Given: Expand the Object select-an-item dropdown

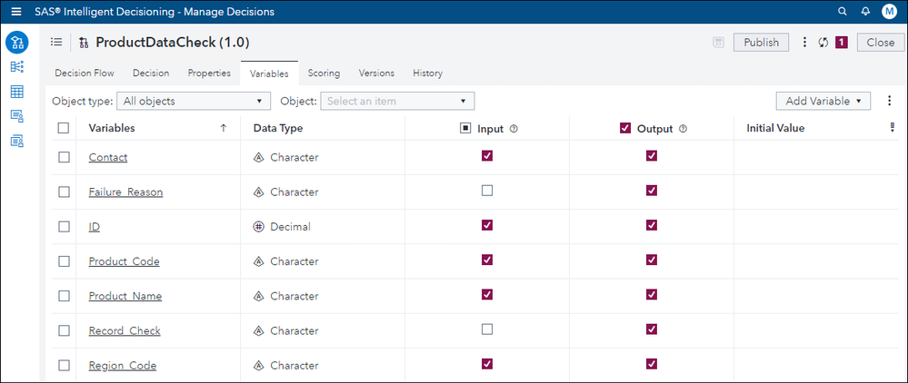Looking at the screenshot, I should pos(397,101).
